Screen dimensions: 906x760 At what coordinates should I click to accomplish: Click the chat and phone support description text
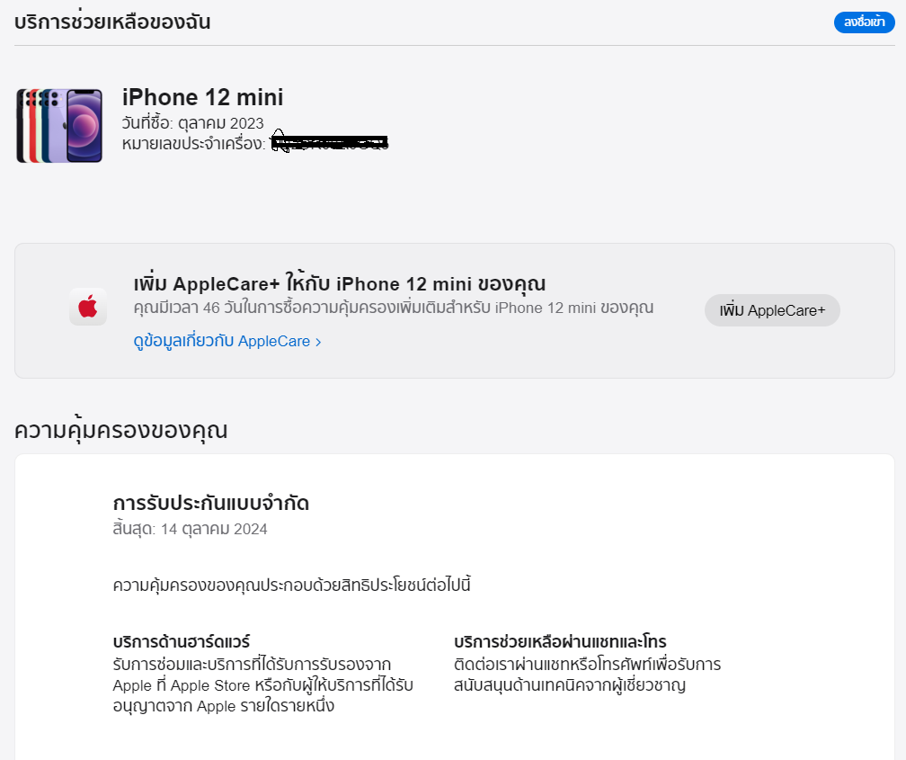[x=587, y=675]
